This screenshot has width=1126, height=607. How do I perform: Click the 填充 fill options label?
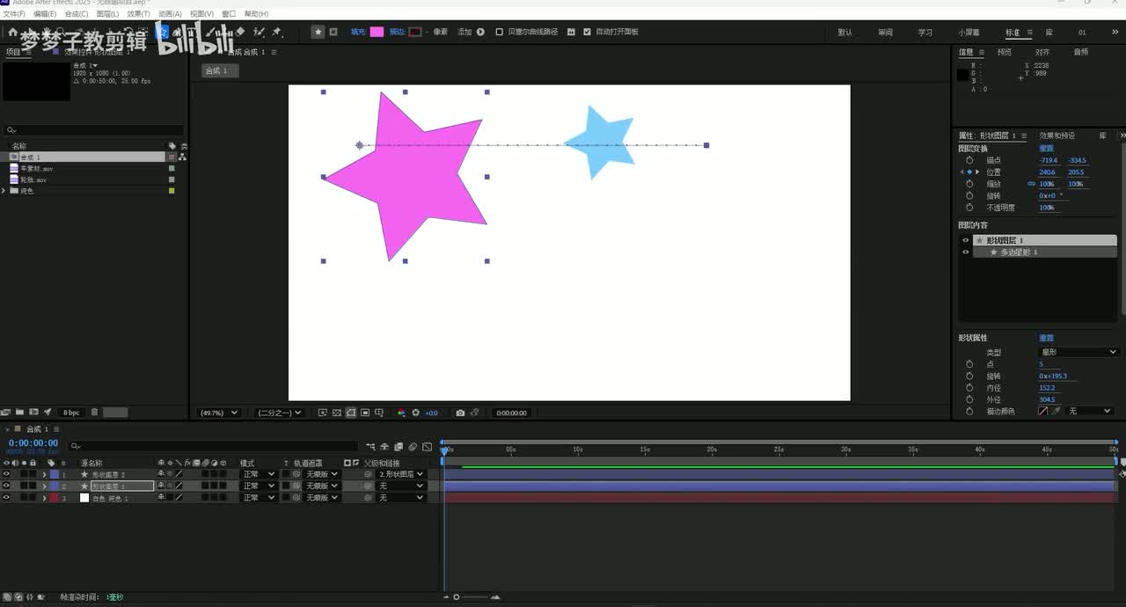pyautogui.click(x=357, y=32)
